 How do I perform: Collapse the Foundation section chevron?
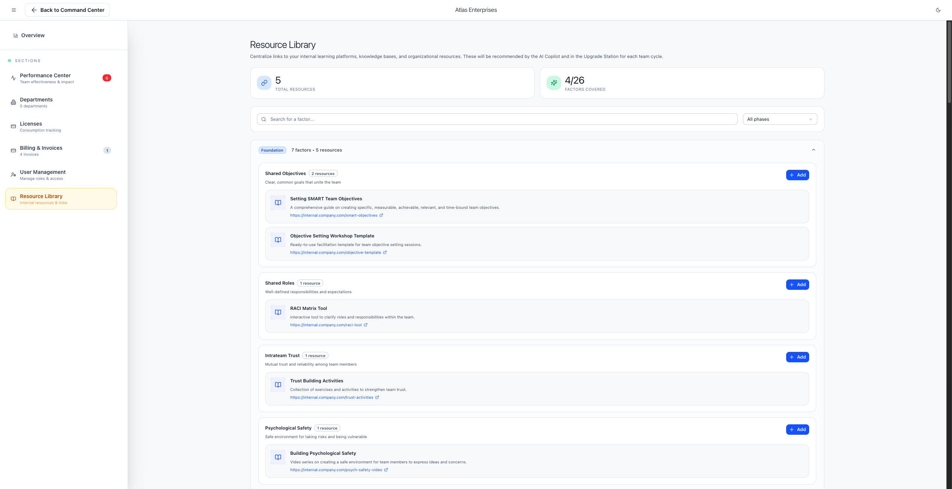pos(814,150)
